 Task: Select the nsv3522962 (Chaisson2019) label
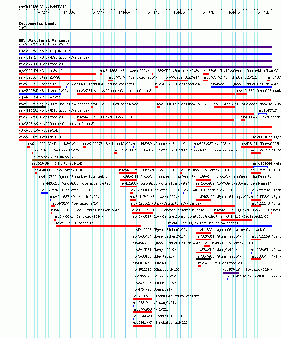(156, 270)
